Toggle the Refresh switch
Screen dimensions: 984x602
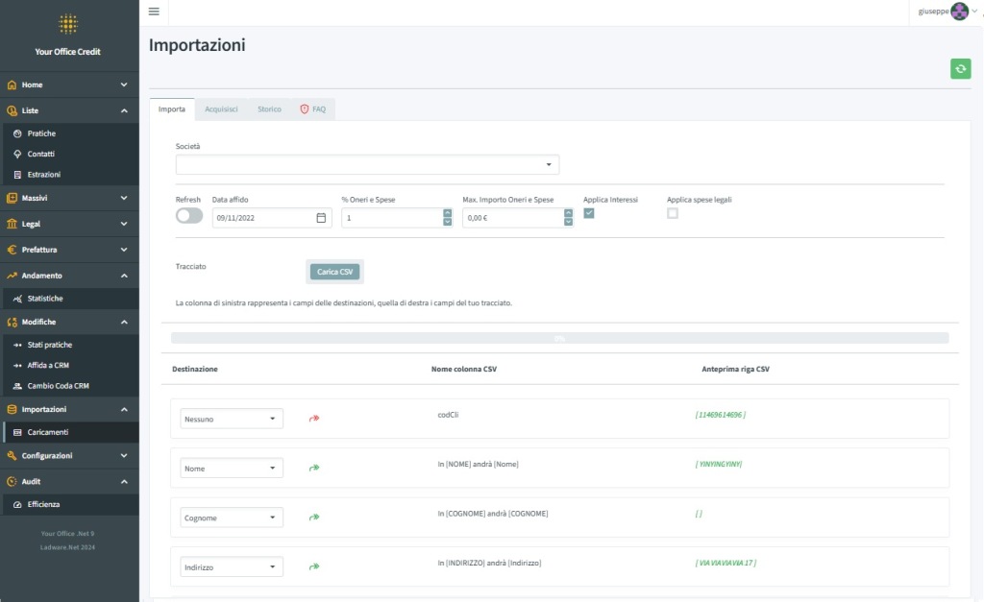click(189, 217)
